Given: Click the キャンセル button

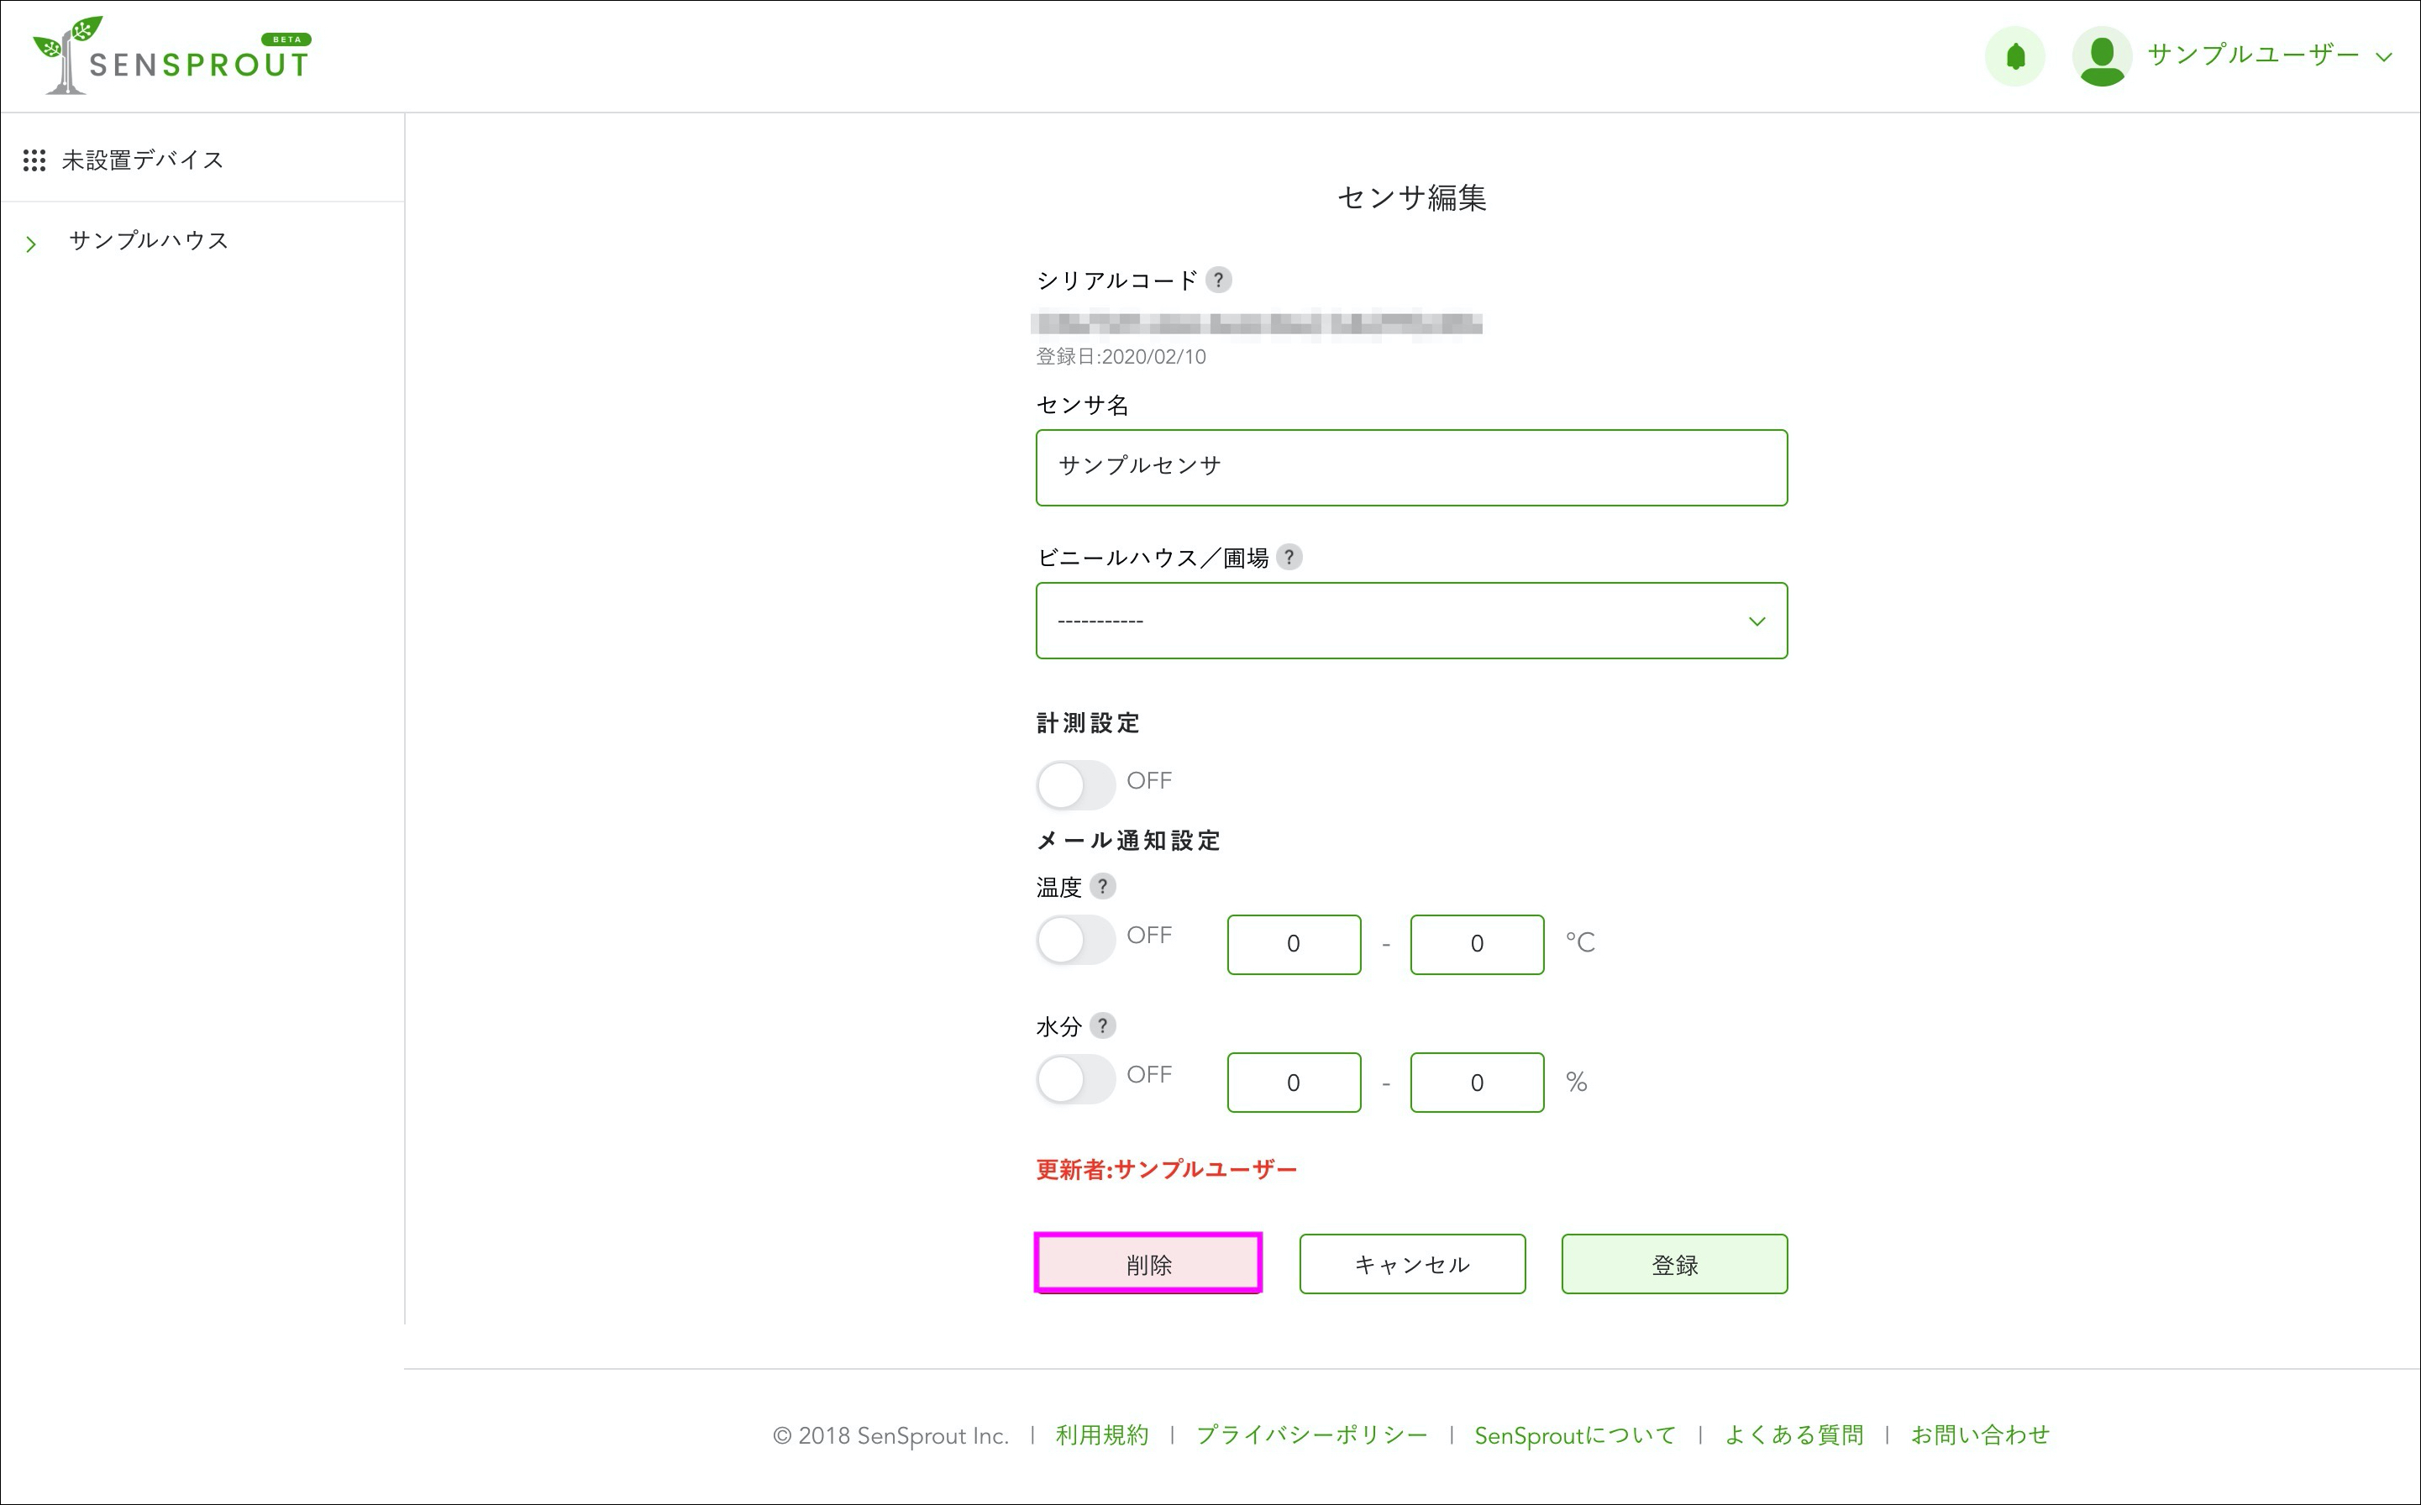Looking at the screenshot, I should (x=1413, y=1264).
